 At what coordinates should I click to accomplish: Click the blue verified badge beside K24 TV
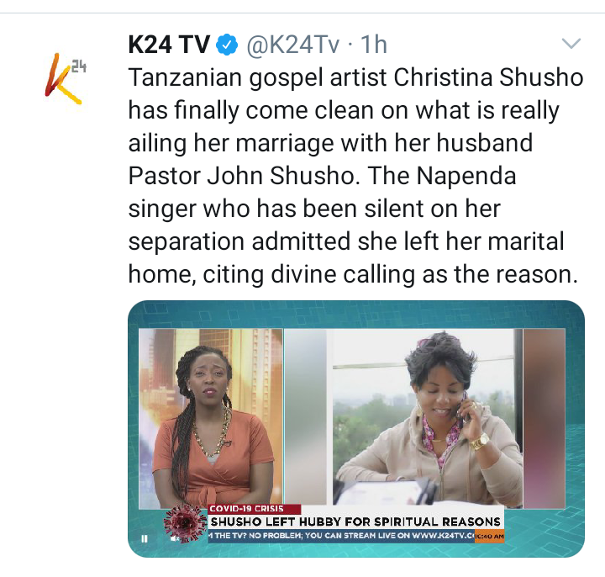pyautogui.click(x=227, y=45)
